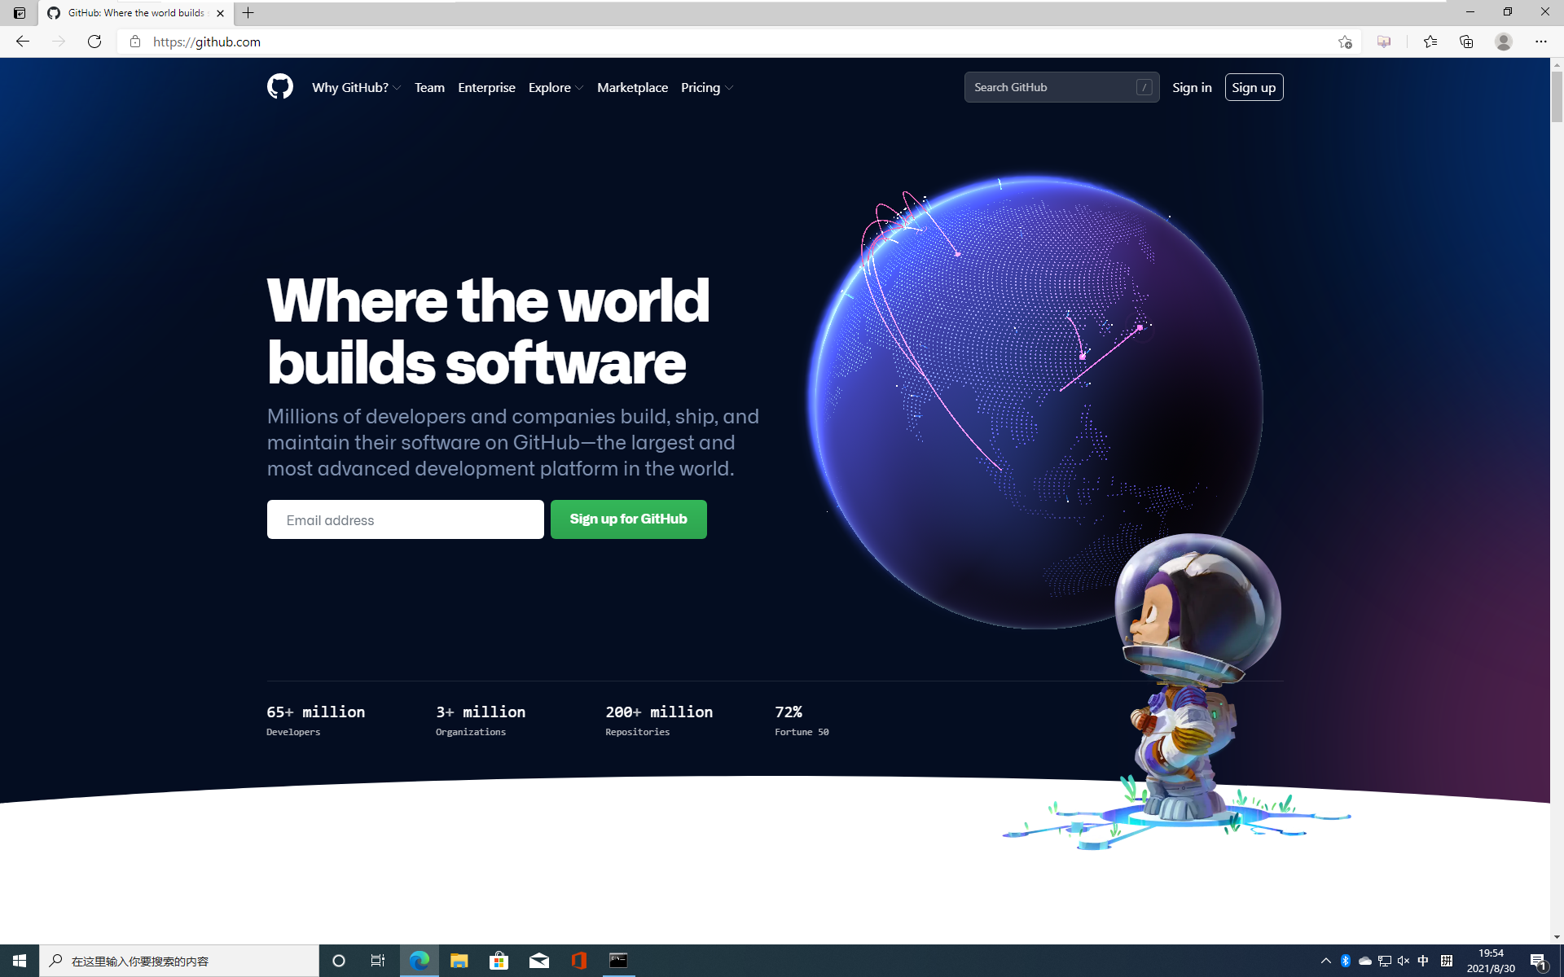Click the Microsoft Edge browser icon in taskbar
Viewport: 1564px width, 977px height.
coord(418,960)
